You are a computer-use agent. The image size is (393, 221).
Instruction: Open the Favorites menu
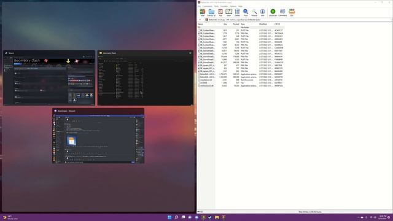click(224, 6)
